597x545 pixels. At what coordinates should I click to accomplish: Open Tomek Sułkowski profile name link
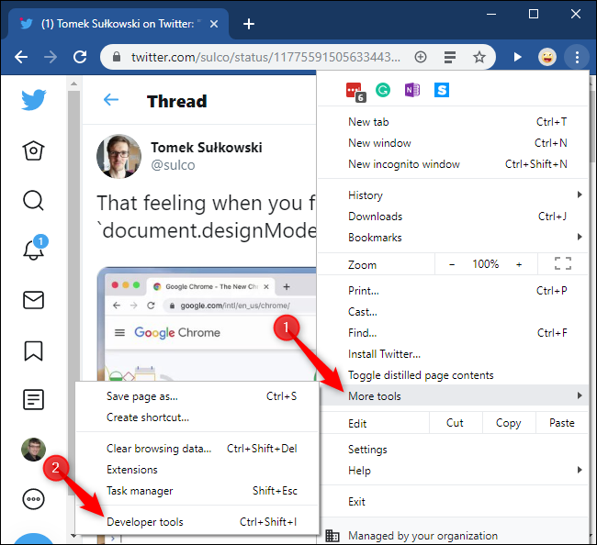[x=207, y=147]
